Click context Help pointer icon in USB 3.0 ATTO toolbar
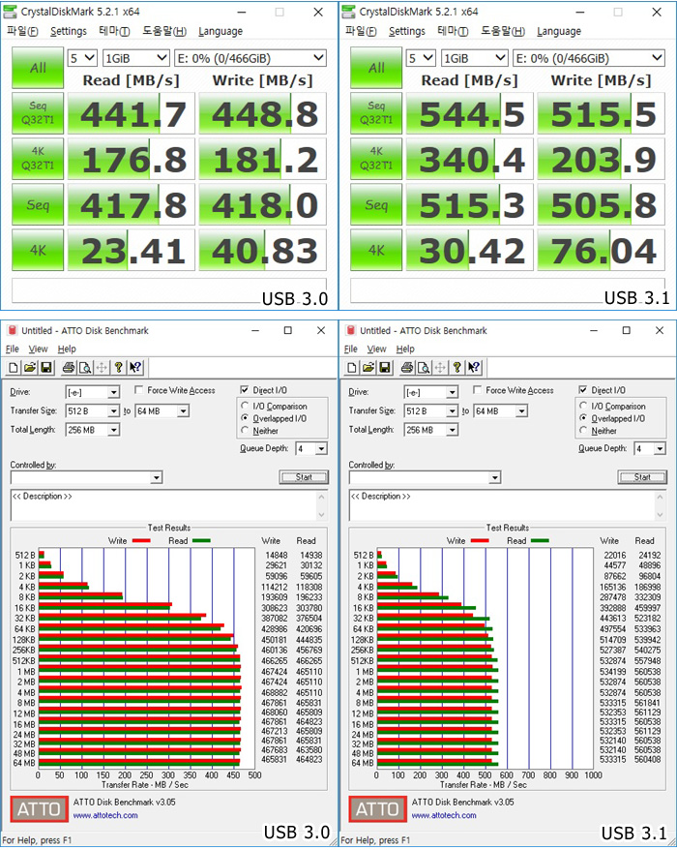 (x=135, y=368)
